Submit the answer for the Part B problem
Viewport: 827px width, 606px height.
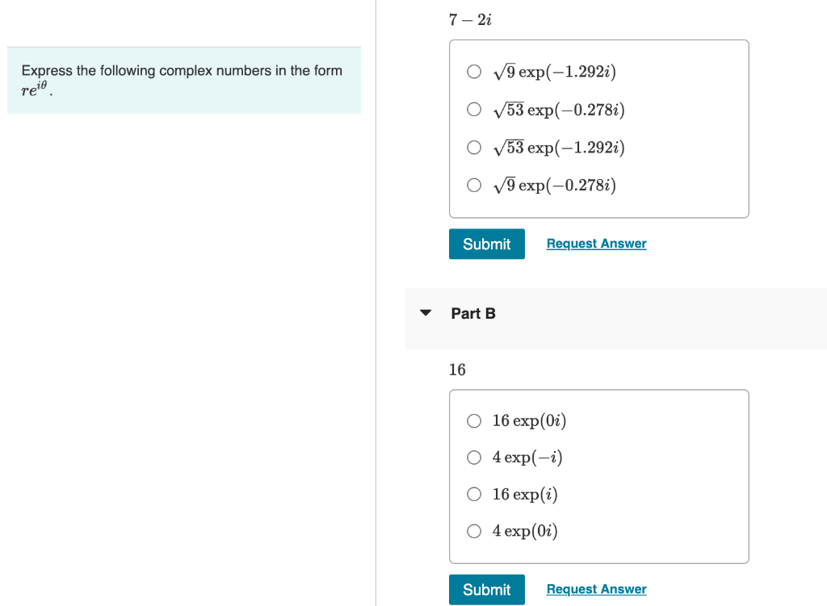click(x=486, y=589)
